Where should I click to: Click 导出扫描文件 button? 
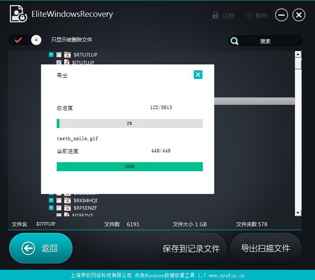[x=266, y=248]
